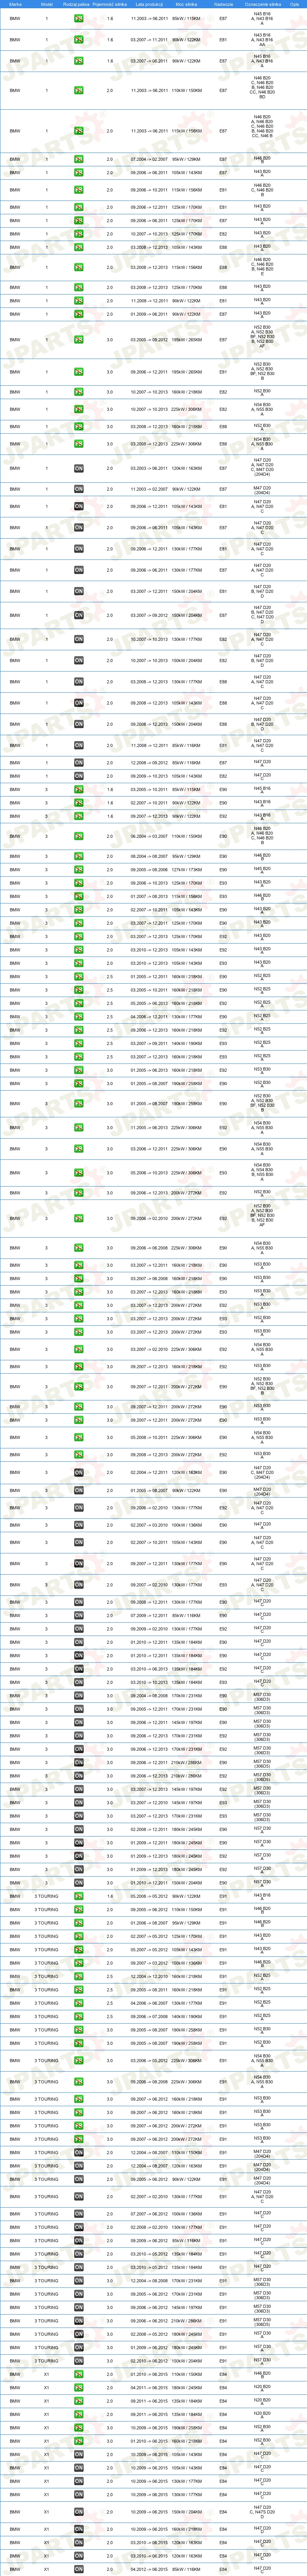Click petrol icon in 03.2007–11.2011 E81 row
Screen dimensions: 307x2576
coord(79,40)
